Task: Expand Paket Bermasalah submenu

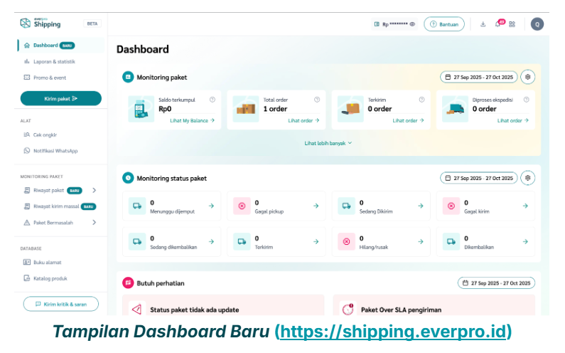Action: tap(94, 222)
